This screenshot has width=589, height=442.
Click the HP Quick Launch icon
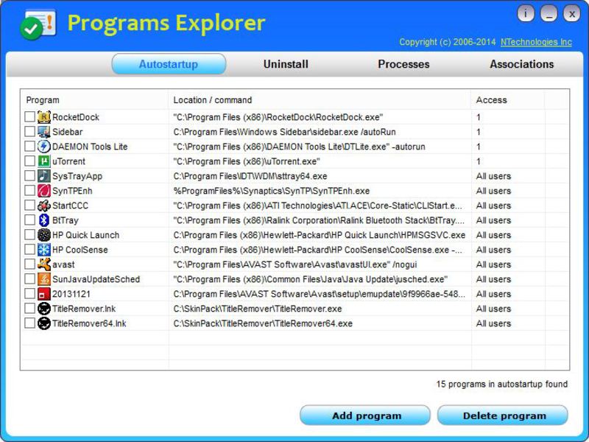(x=44, y=235)
